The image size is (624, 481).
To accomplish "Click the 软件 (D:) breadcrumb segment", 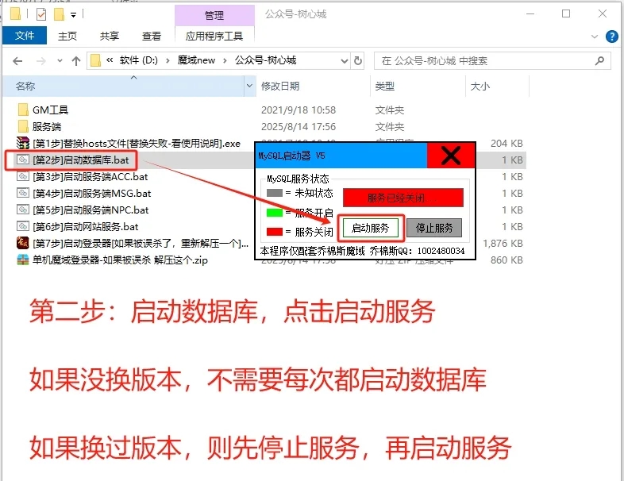I will [x=138, y=60].
